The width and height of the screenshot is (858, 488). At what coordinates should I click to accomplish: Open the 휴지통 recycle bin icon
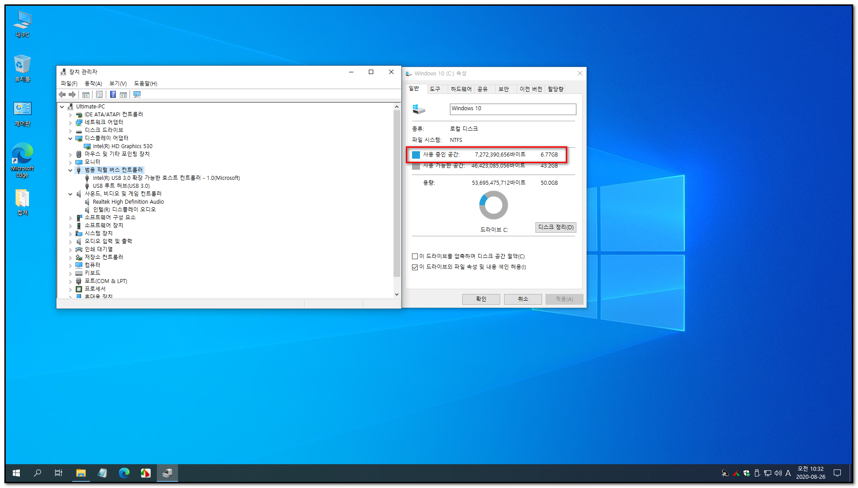coord(22,69)
